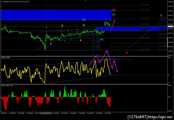Viewport: 174px width, 120px height.
Task: Click the 3 Jul 04:00 time axis label
Action: pyautogui.click(x=73, y=113)
